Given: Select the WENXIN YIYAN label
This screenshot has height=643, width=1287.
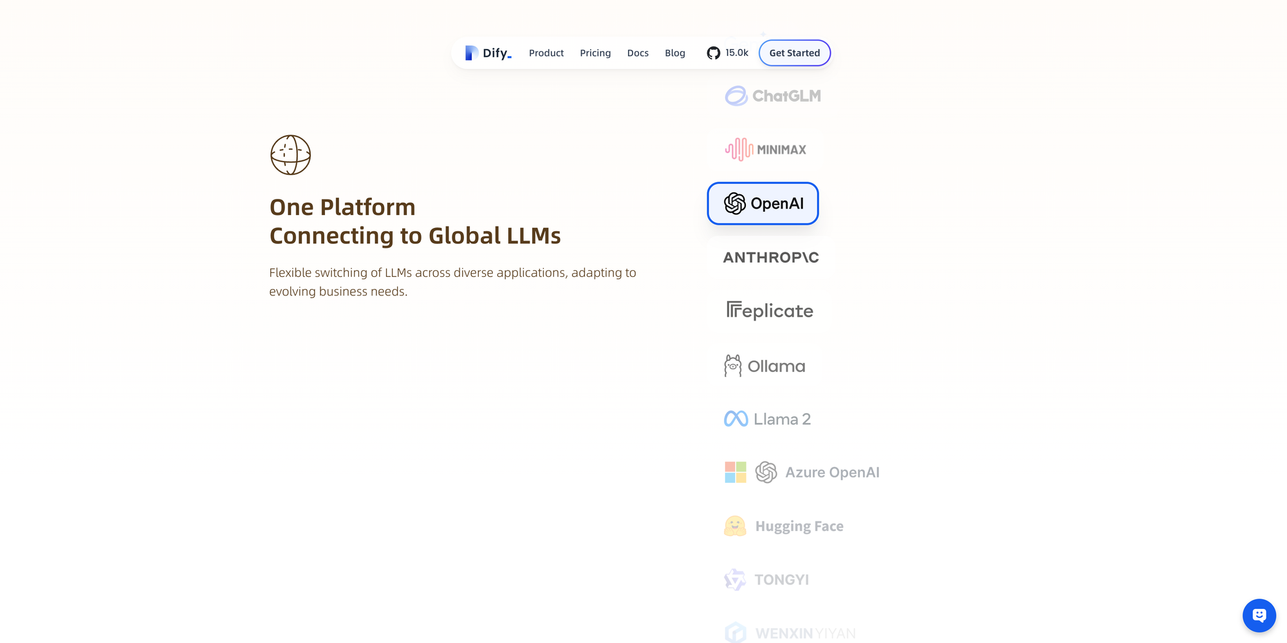Looking at the screenshot, I should coord(806,633).
